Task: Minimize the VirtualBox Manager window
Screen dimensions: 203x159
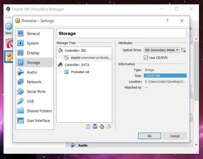Action: (x=162, y=9)
